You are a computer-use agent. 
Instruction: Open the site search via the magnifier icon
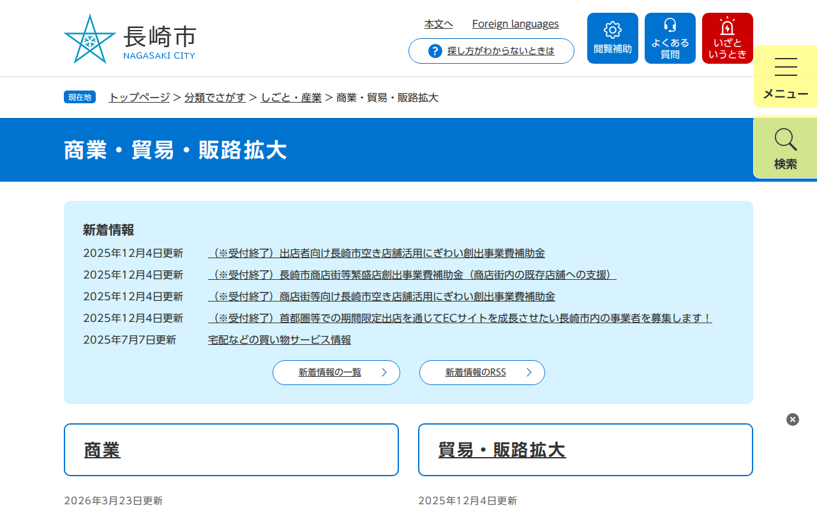[784, 140]
